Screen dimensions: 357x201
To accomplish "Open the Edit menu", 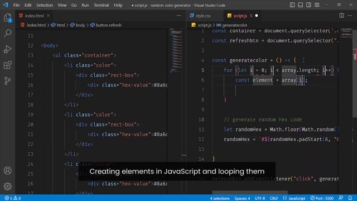I will tap(28, 5).
